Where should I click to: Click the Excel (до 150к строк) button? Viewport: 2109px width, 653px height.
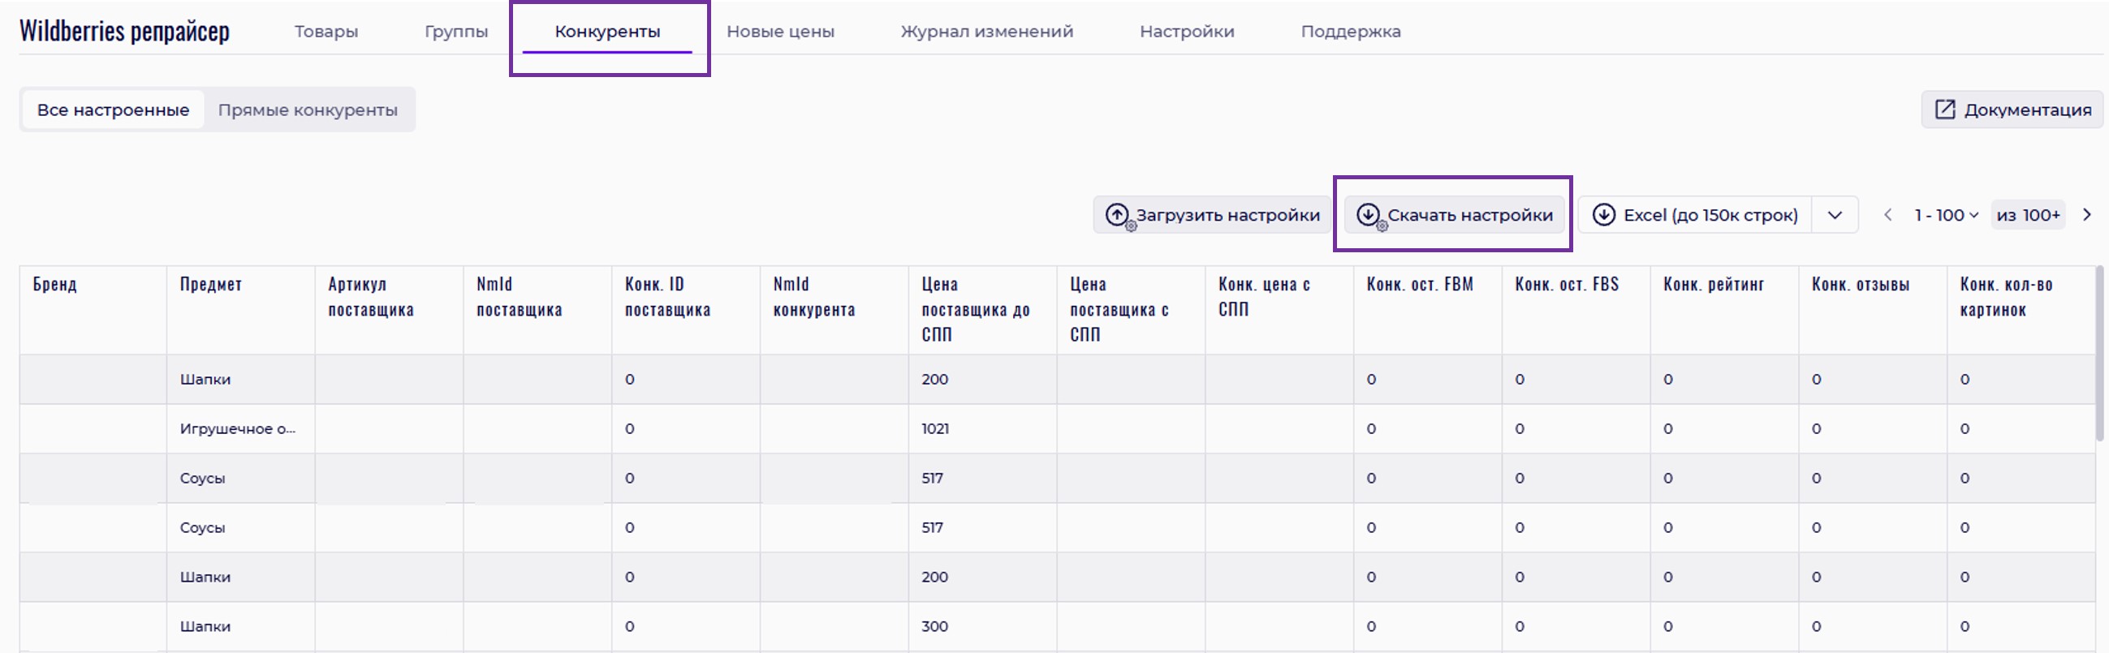1710,214
